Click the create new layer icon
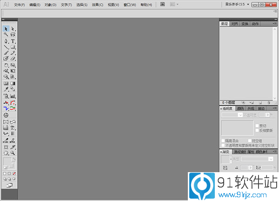 tap(261, 102)
